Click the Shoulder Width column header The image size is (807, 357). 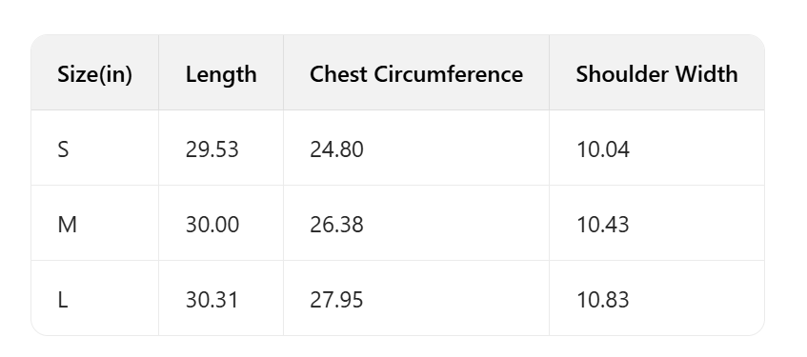tap(656, 74)
